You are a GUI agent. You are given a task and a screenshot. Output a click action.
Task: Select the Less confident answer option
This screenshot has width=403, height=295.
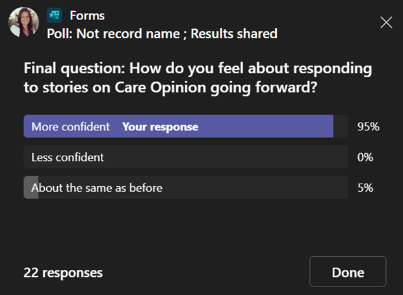pos(185,157)
